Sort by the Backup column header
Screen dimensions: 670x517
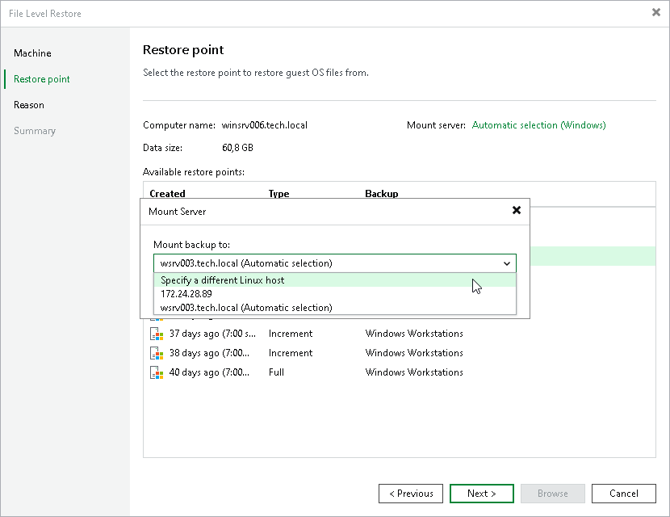pos(381,193)
